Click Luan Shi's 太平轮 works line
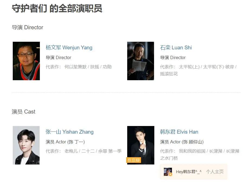This screenshot has height=184, width=246. pos(198,70)
